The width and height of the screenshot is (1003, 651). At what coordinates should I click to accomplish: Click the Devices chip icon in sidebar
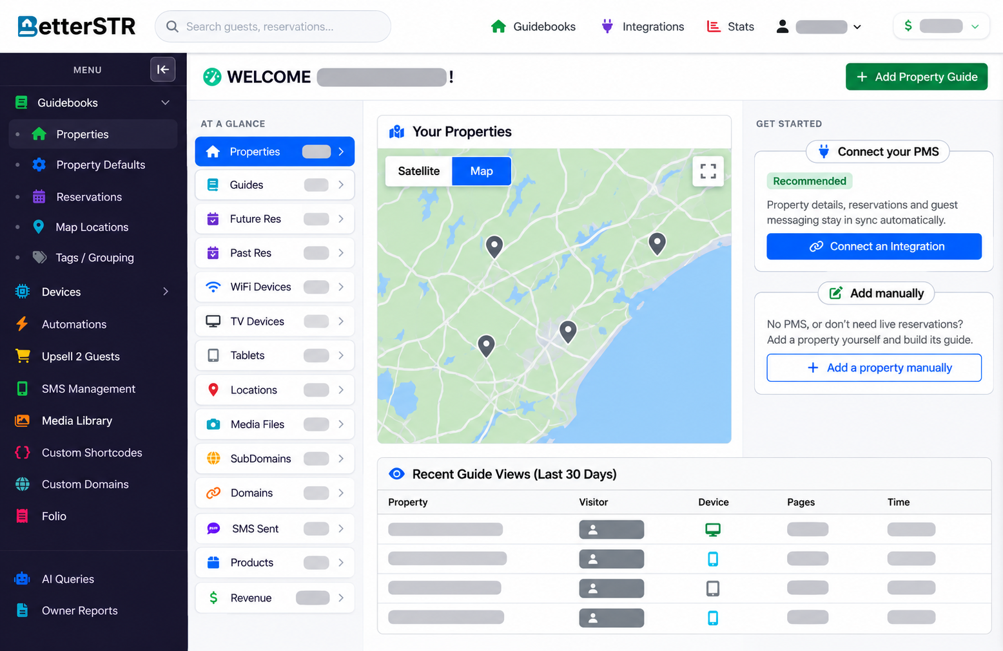click(x=22, y=292)
